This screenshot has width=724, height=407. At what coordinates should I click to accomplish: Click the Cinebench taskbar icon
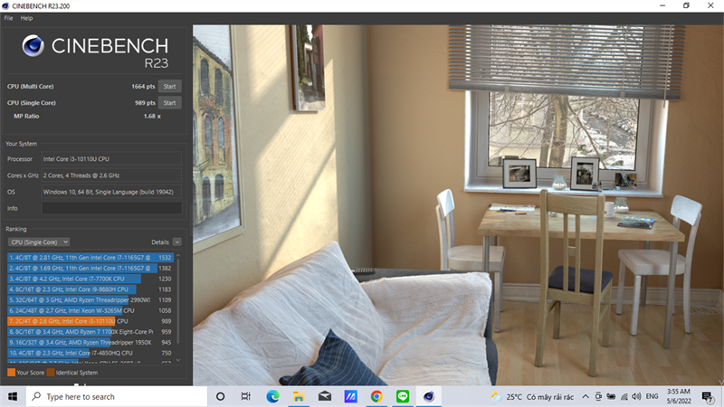click(x=428, y=396)
